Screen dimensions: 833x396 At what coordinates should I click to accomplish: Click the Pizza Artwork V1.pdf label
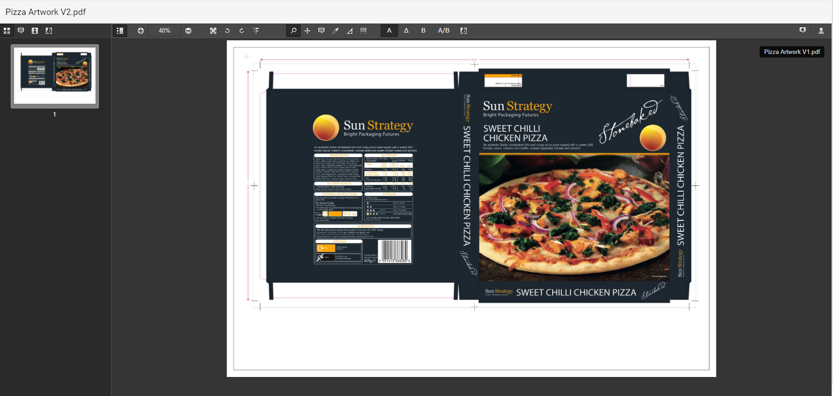click(x=792, y=52)
